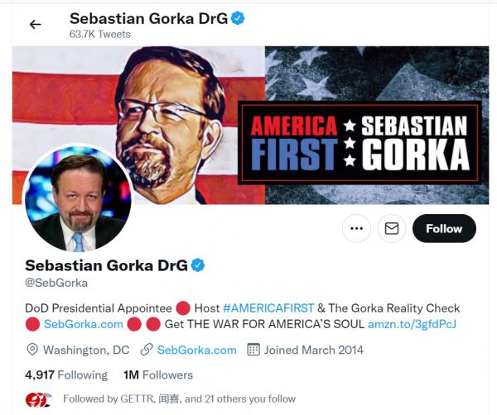The height and width of the screenshot is (415, 497).
Task: Open the #AMERICAFIRST hashtag link
Action: pos(268,308)
